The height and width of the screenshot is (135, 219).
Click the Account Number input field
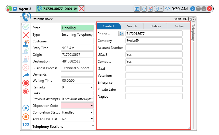pyautogui.click(x=154, y=48)
